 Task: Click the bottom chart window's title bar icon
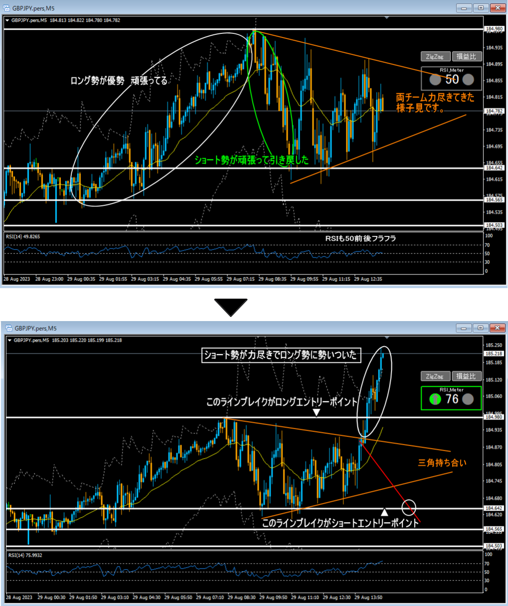(x=8, y=328)
